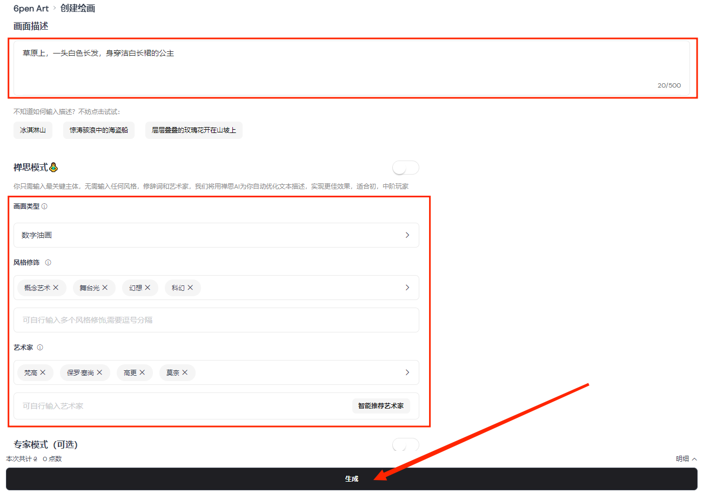
Task: Remove the 梵高 artist tag
Action: click(x=43, y=372)
